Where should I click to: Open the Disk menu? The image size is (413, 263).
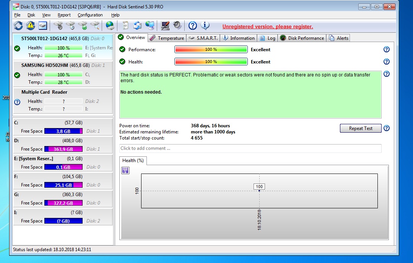click(31, 15)
